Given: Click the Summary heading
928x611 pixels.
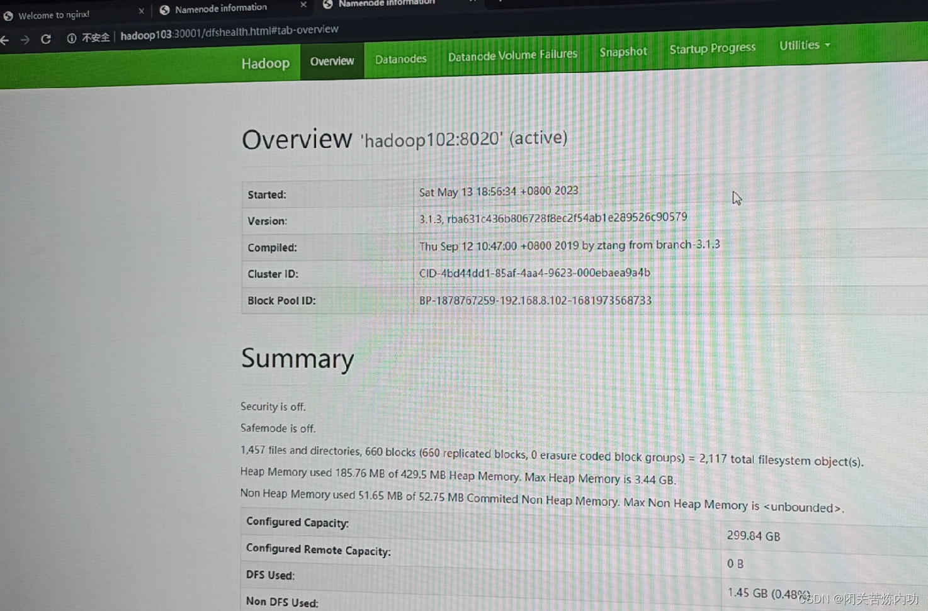Looking at the screenshot, I should click(298, 359).
